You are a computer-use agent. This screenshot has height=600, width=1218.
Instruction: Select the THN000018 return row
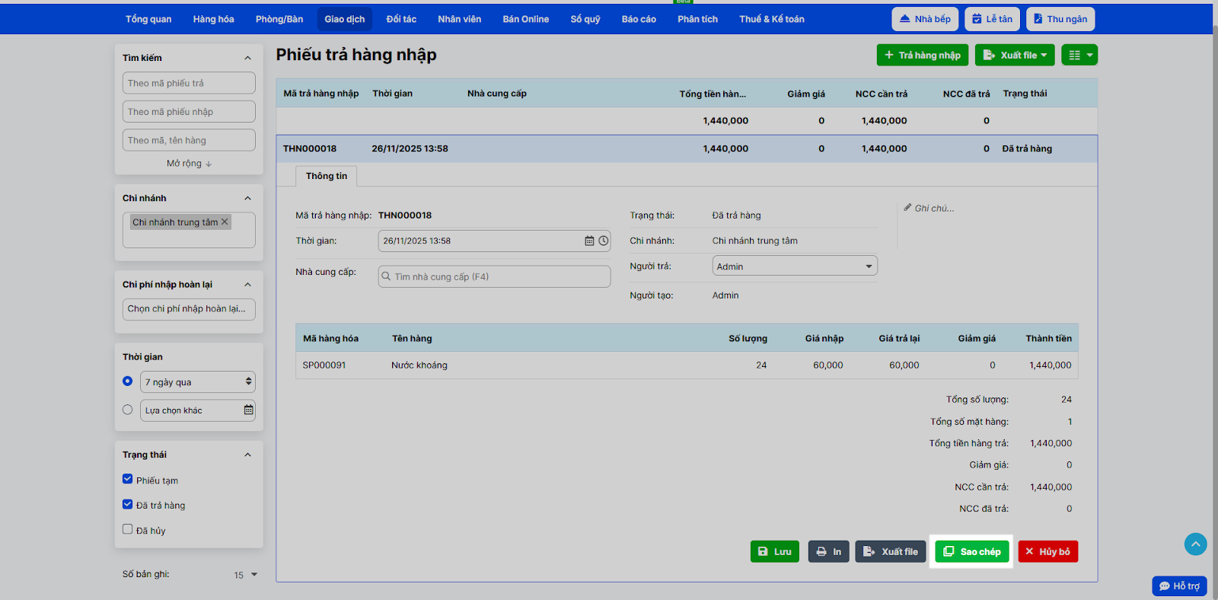tap(687, 148)
